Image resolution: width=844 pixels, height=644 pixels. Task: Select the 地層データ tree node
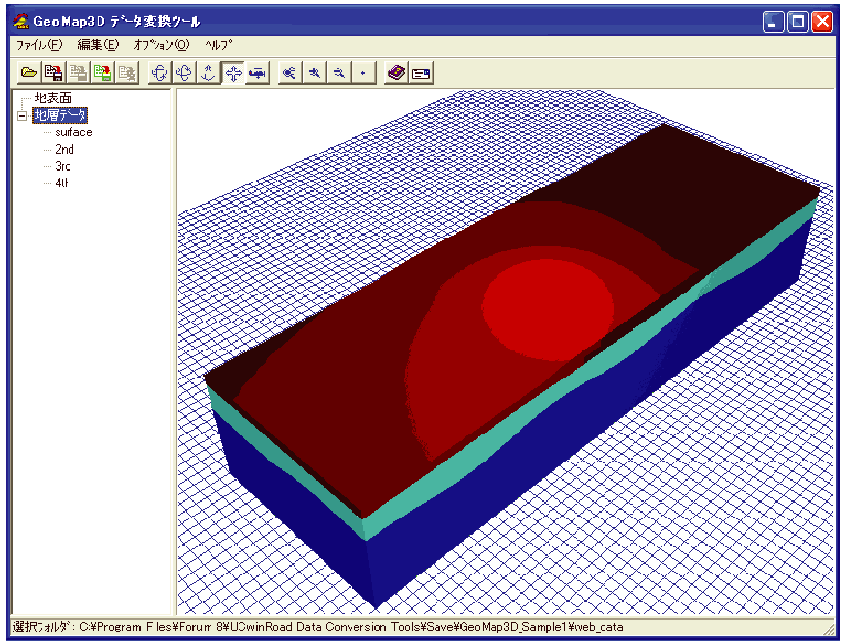point(60,115)
